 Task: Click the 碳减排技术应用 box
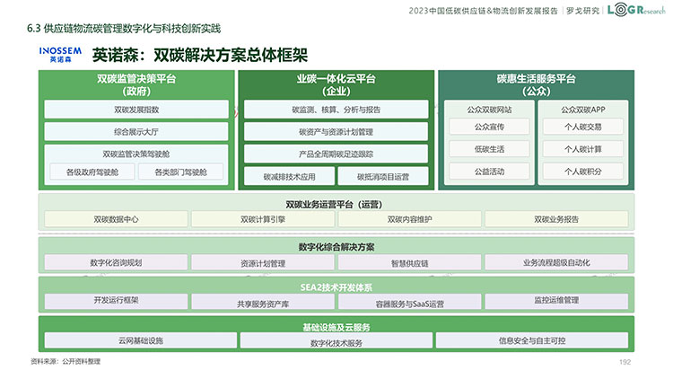click(289, 177)
